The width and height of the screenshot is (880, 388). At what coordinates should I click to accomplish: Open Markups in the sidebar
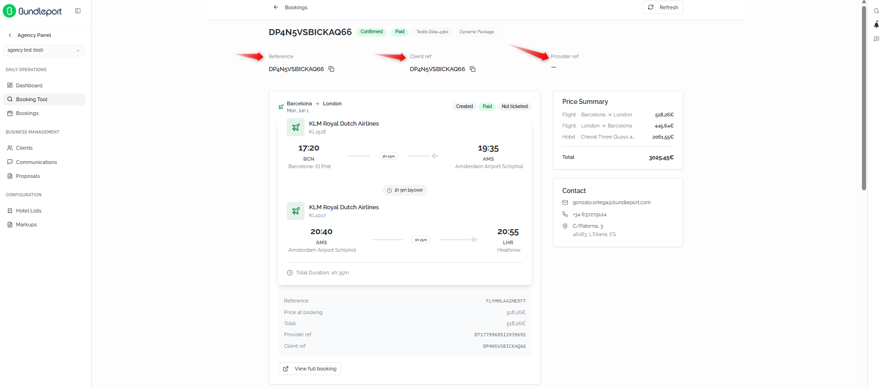[44, 224]
